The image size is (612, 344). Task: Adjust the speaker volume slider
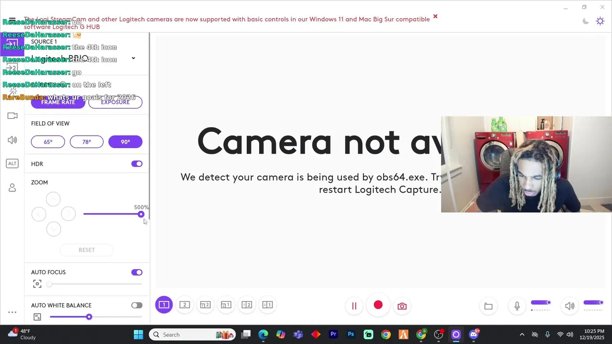click(x=593, y=302)
